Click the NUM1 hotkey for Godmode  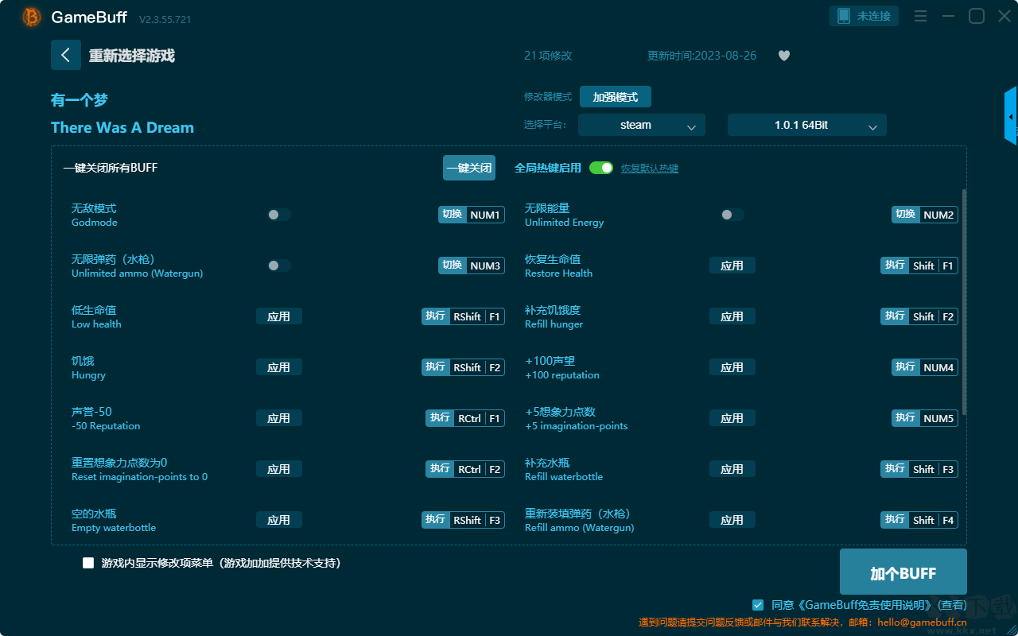[472, 215]
